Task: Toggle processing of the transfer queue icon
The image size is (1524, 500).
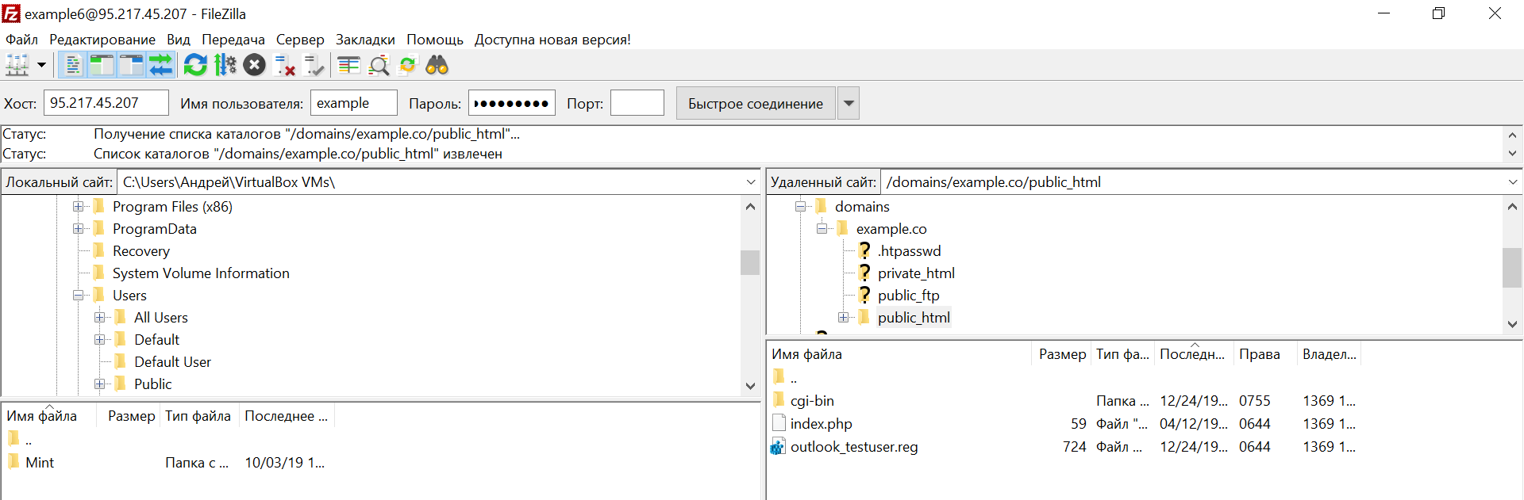Action: (x=225, y=65)
